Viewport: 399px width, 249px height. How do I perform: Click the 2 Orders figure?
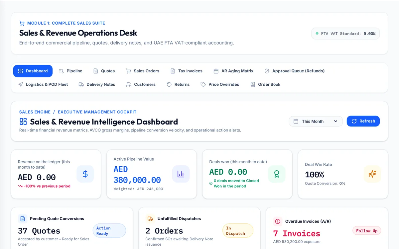coord(164,231)
